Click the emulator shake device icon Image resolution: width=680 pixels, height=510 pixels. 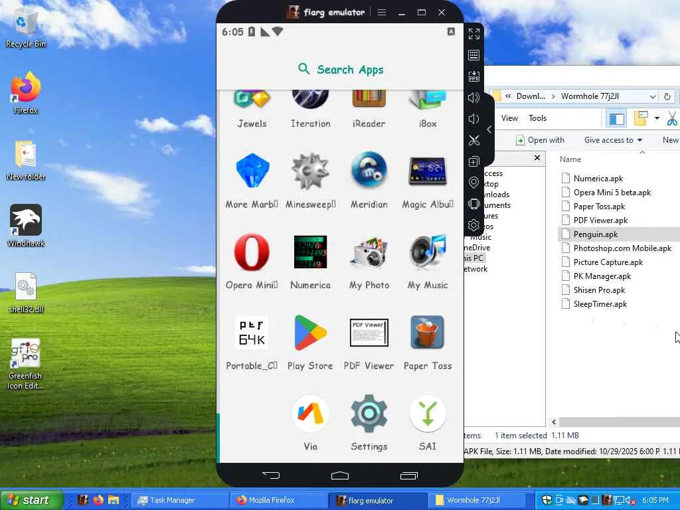click(x=474, y=204)
